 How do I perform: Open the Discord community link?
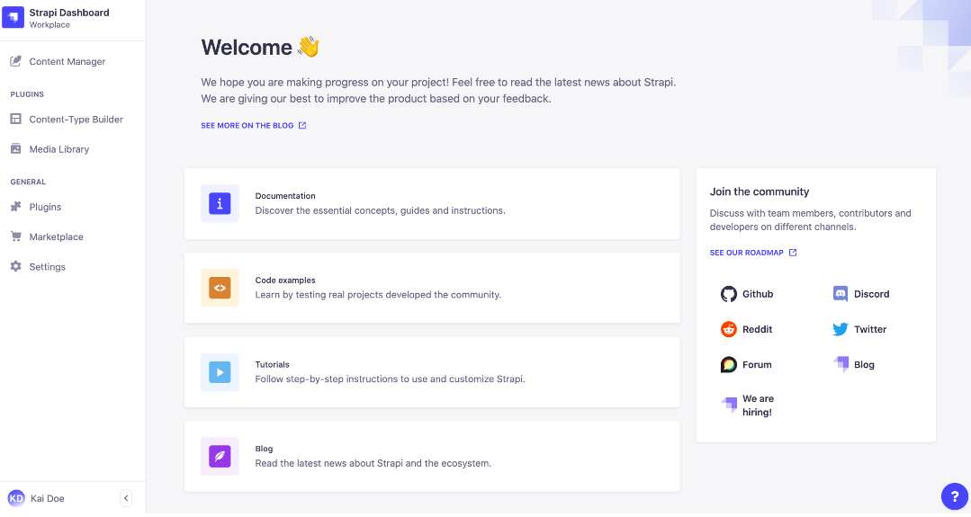861,294
